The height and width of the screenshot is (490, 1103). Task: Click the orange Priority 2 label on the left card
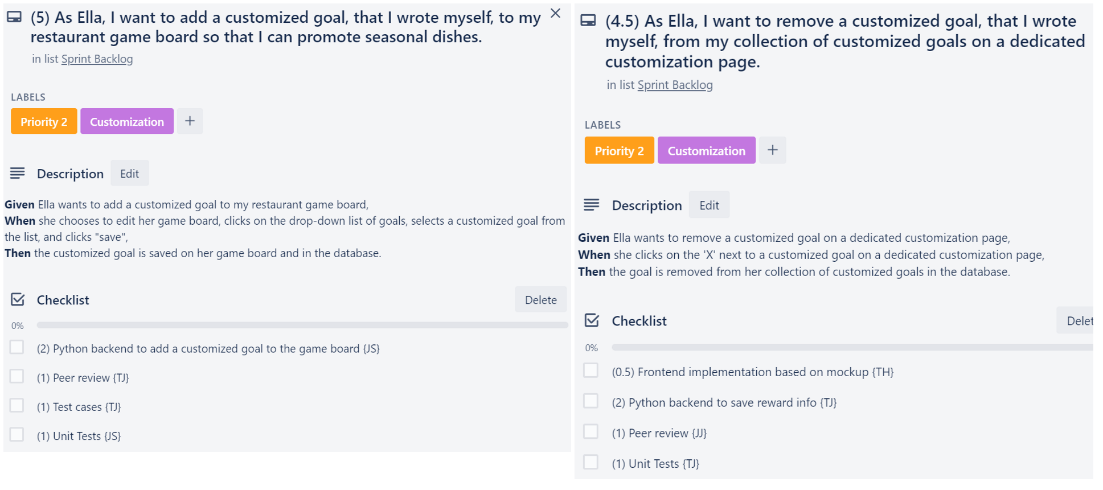44,122
